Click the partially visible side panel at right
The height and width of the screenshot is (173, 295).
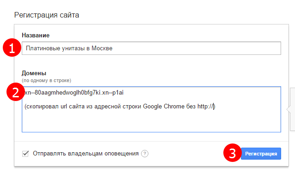point(293,109)
